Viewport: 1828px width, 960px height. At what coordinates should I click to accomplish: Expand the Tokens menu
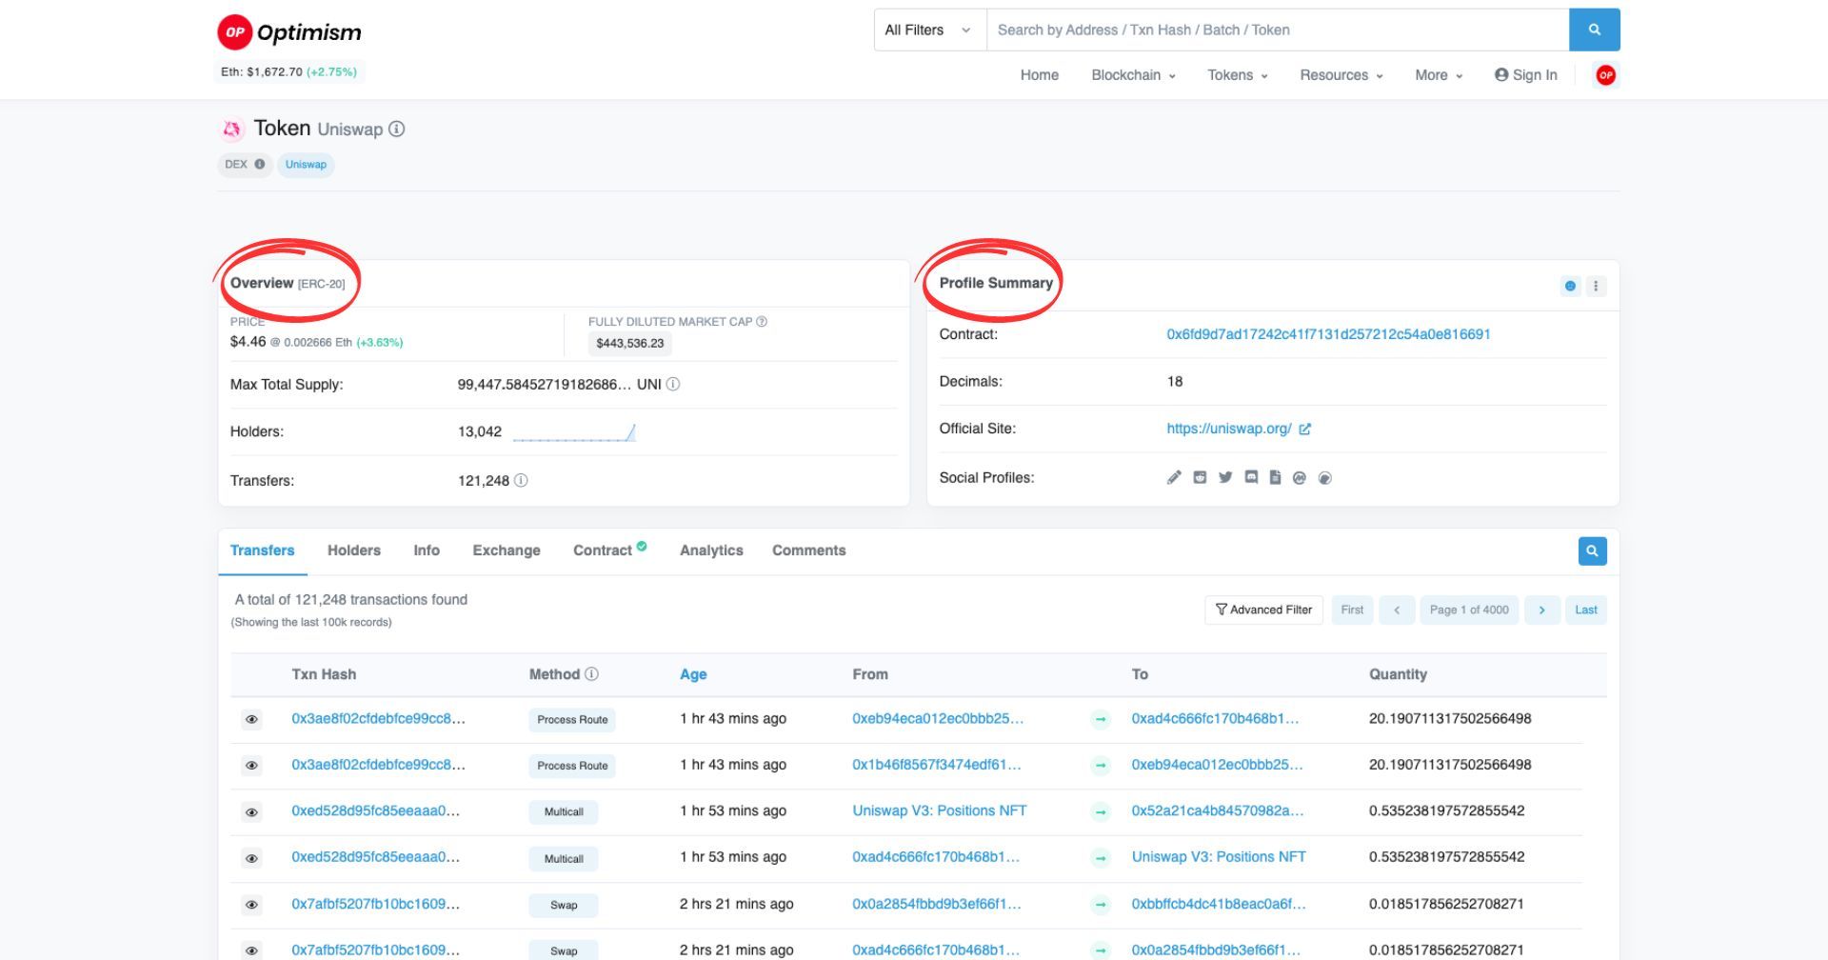coord(1238,75)
